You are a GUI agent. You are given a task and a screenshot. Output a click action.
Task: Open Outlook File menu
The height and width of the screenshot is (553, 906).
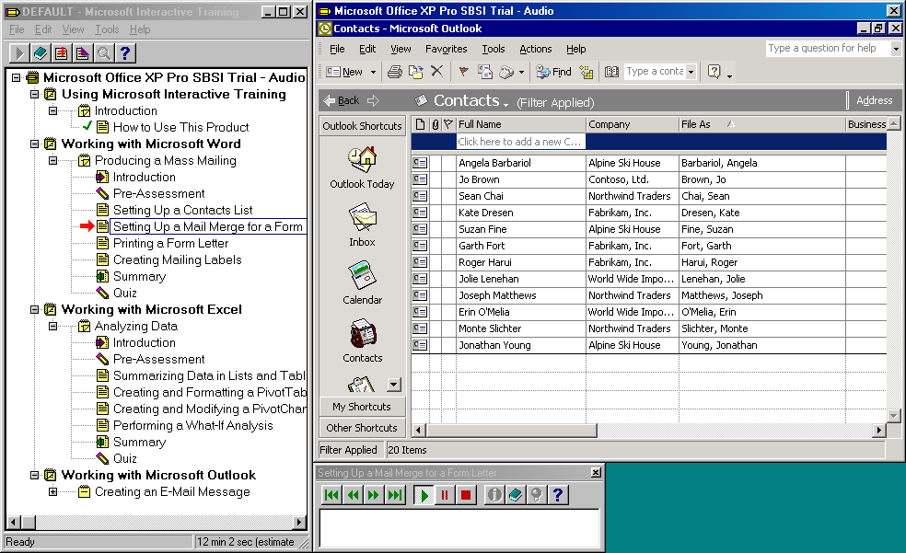coord(337,49)
